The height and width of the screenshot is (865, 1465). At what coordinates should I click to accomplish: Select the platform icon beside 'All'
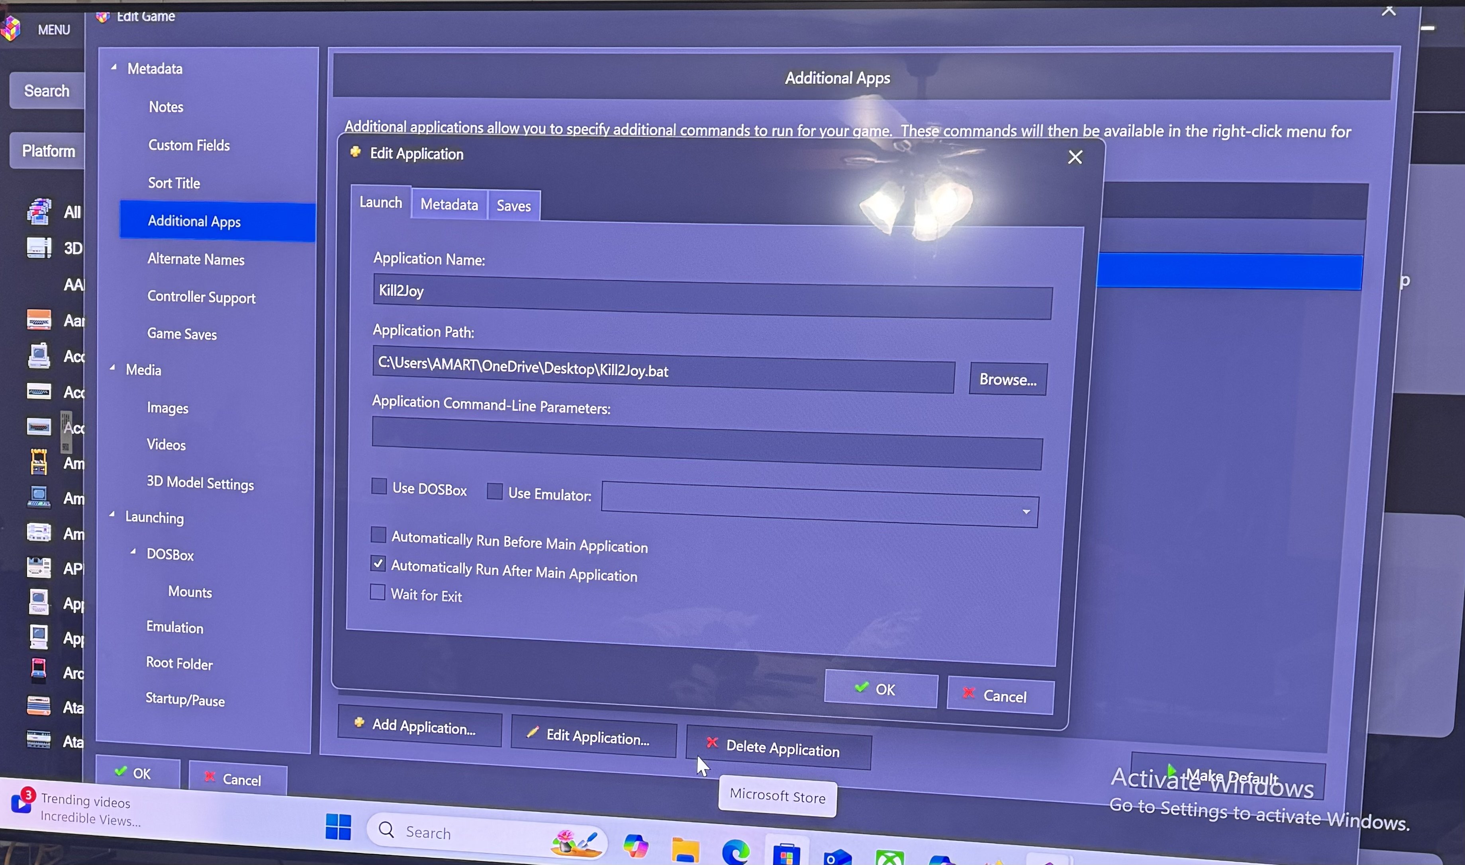(x=39, y=212)
